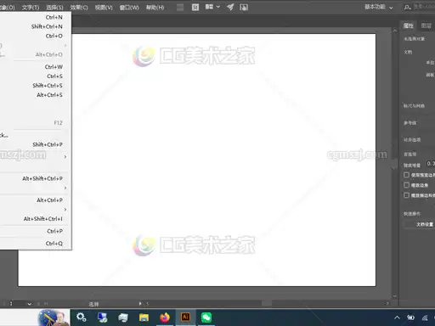435x326 pixels.
Task: Click the vertical scrollbar down arrow
Action: pyautogui.click(x=395, y=296)
